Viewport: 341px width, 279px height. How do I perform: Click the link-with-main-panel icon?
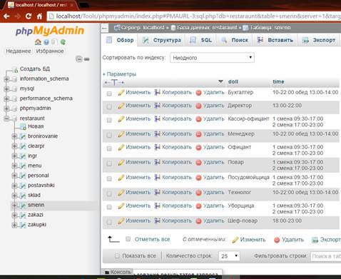pyautogui.click(x=87, y=59)
